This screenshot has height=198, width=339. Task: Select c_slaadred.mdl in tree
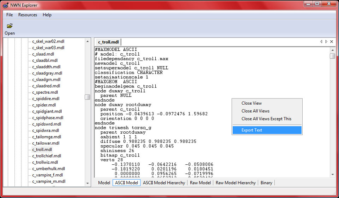tap(46, 86)
